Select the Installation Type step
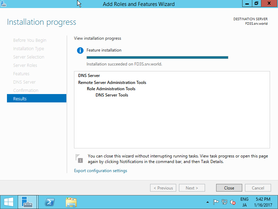278x209 pixels. pos(28,48)
